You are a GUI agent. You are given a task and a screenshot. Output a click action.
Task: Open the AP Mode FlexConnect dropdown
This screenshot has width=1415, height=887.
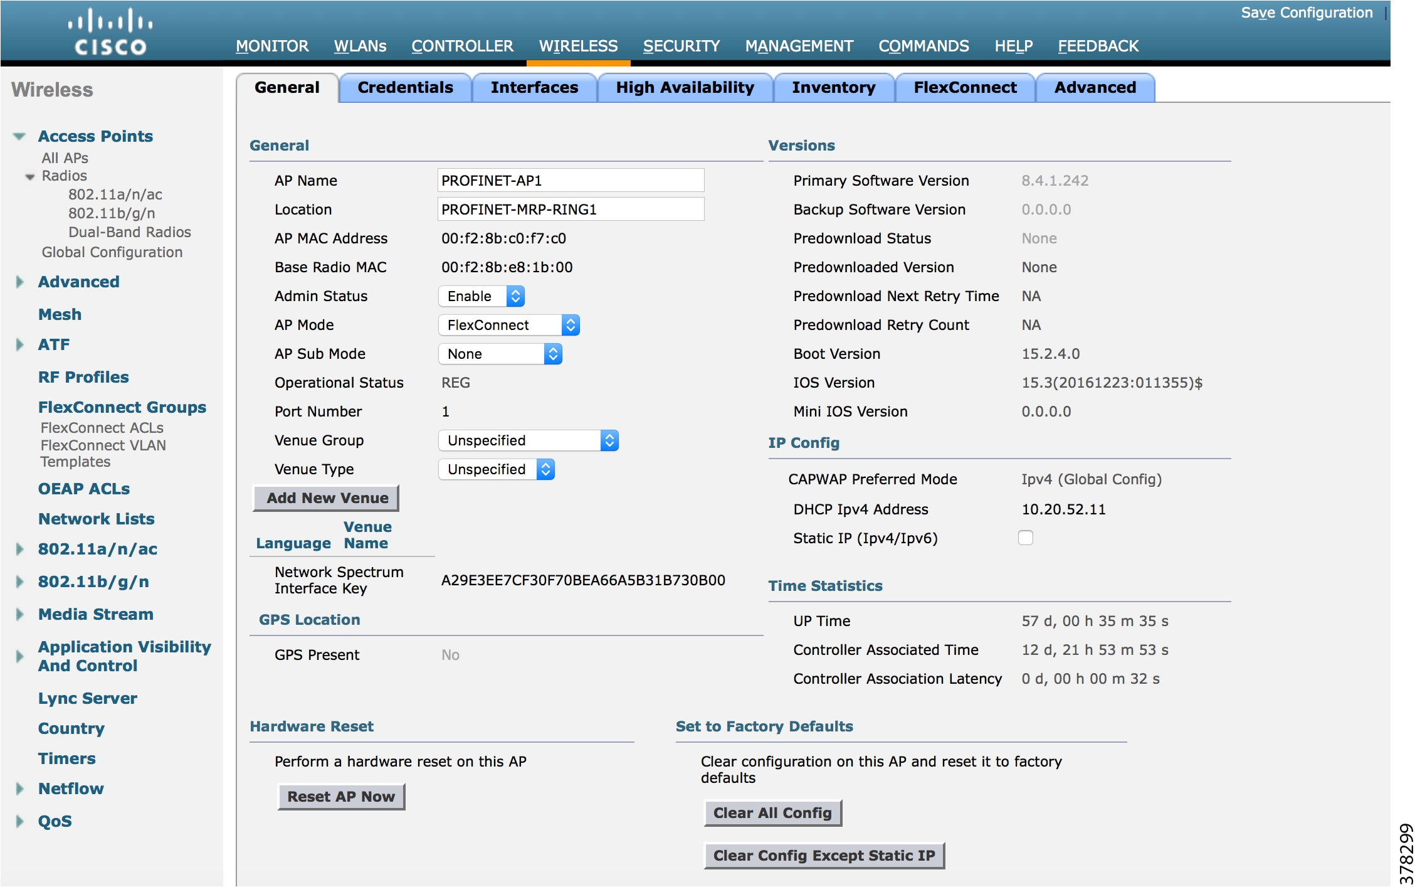point(508,325)
